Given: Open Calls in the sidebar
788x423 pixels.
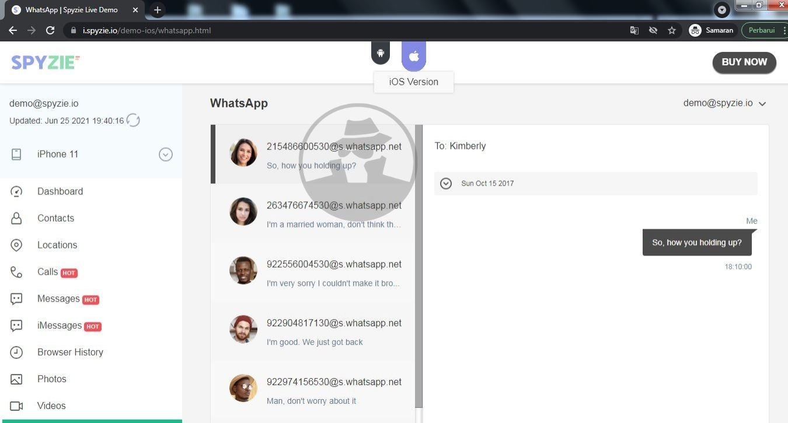Looking at the screenshot, I should pyautogui.click(x=47, y=272).
